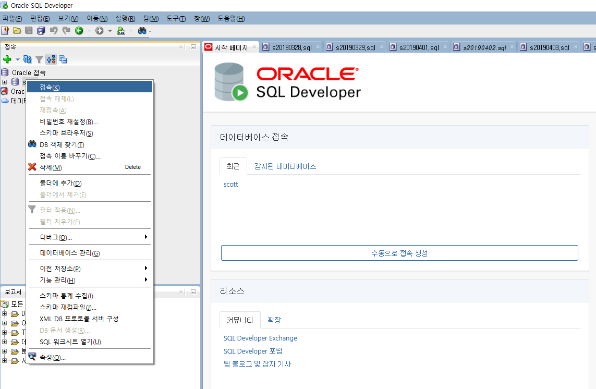Open dropdown arrow next to SQL worksheet icon
This screenshot has width=596, height=389.
[131, 31]
